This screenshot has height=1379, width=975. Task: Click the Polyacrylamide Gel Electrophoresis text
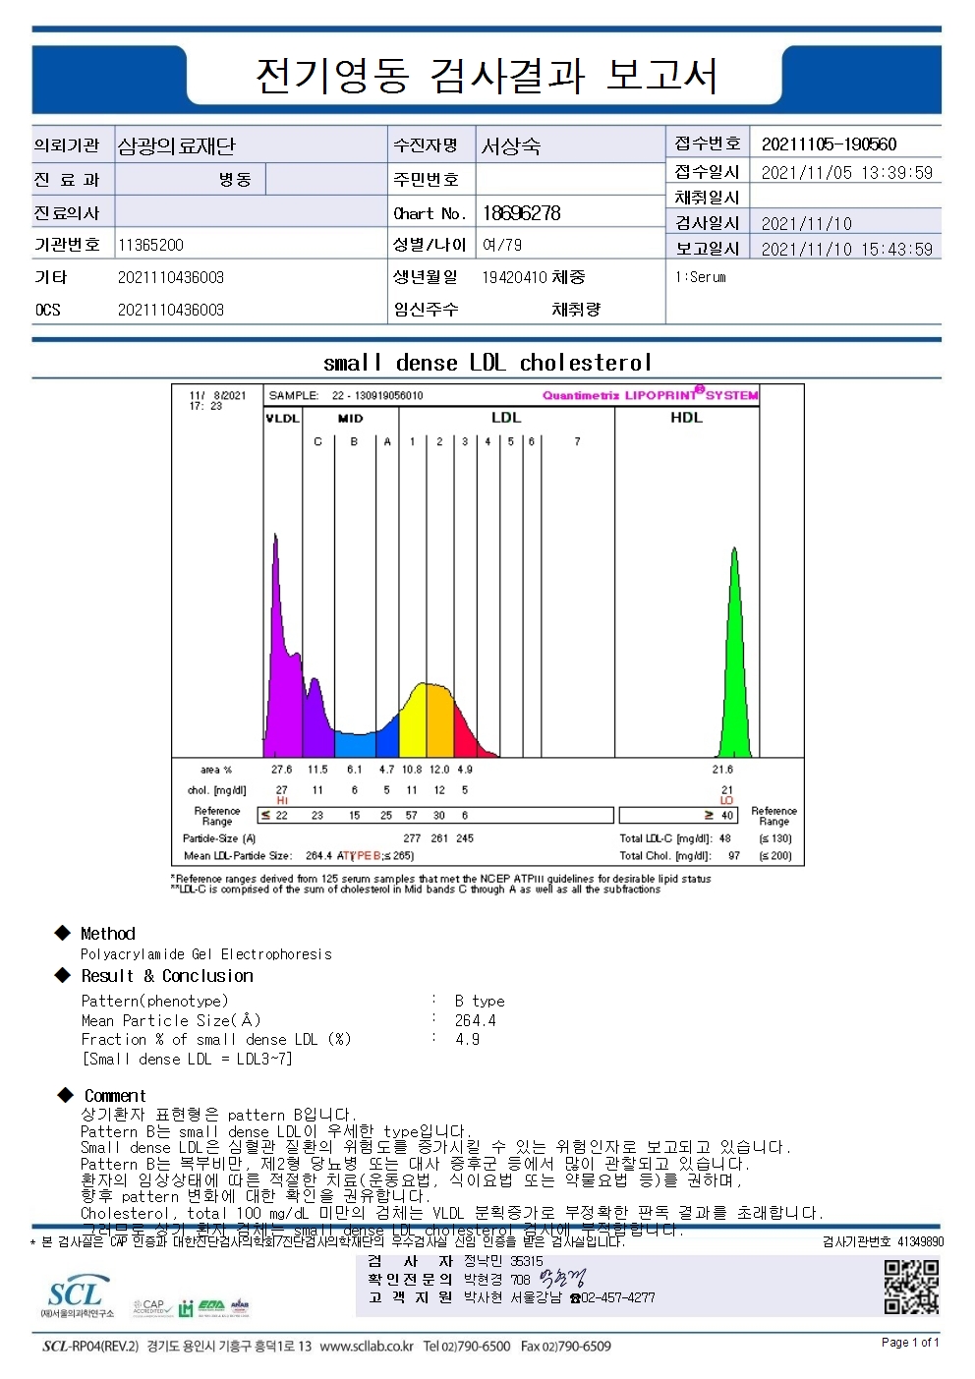point(206,954)
